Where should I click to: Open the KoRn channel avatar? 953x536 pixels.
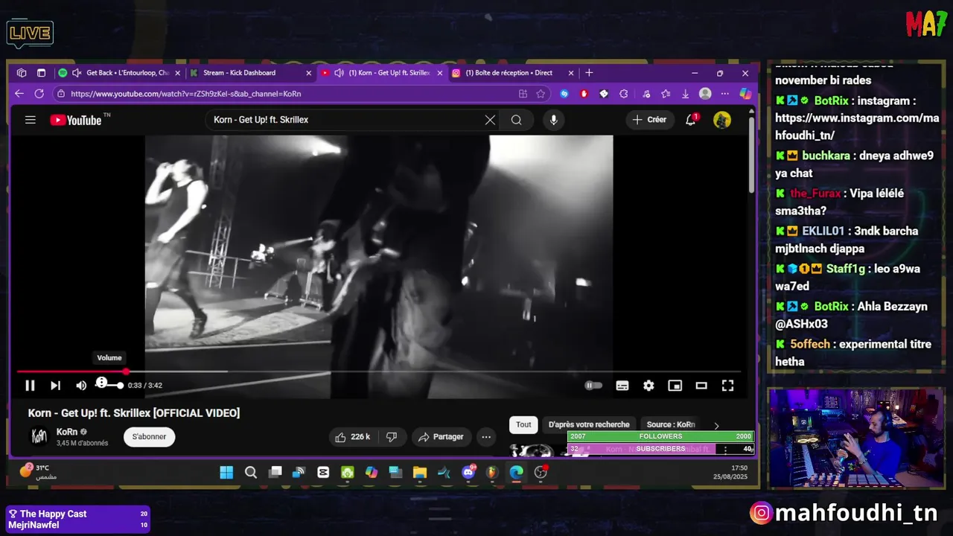pyautogui.click(x=39, y=437)
